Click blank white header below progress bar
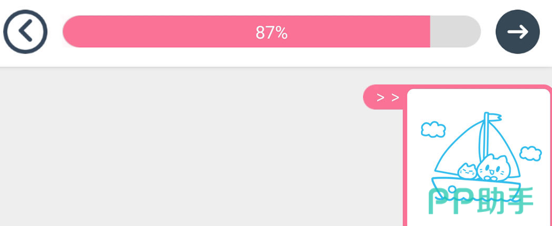 262,59
